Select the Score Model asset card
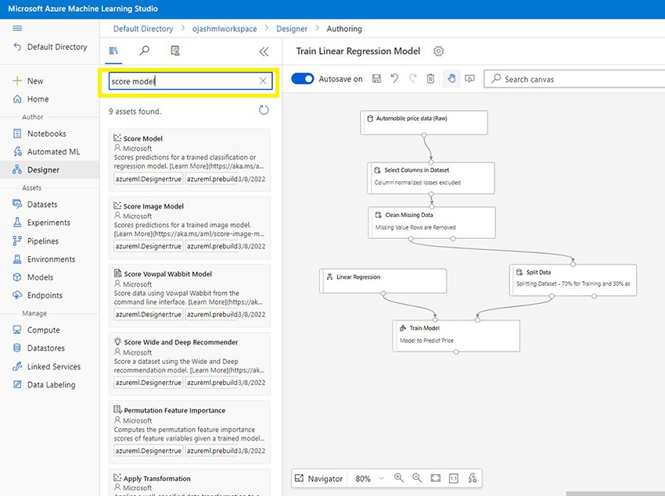The height and width of the screenshot is (496, 665). click(x=189, y=160)
